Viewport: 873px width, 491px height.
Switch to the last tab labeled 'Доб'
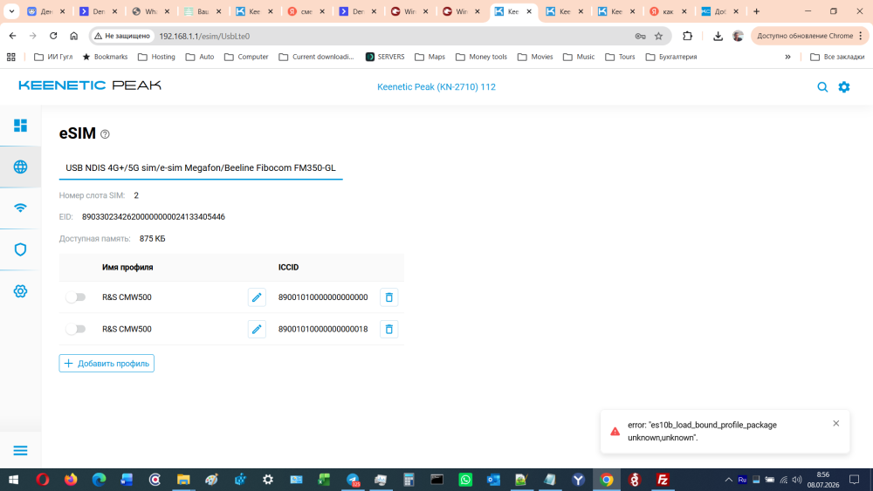coord(720,11)
